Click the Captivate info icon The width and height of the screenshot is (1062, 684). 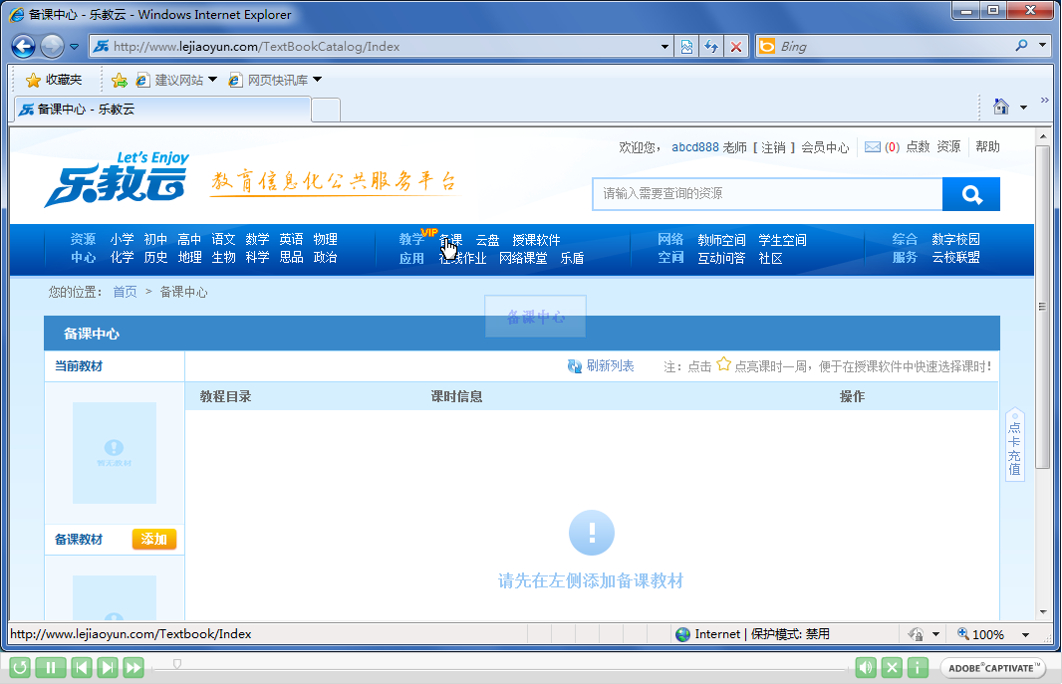pyautogui.click(x=918, y=668)
